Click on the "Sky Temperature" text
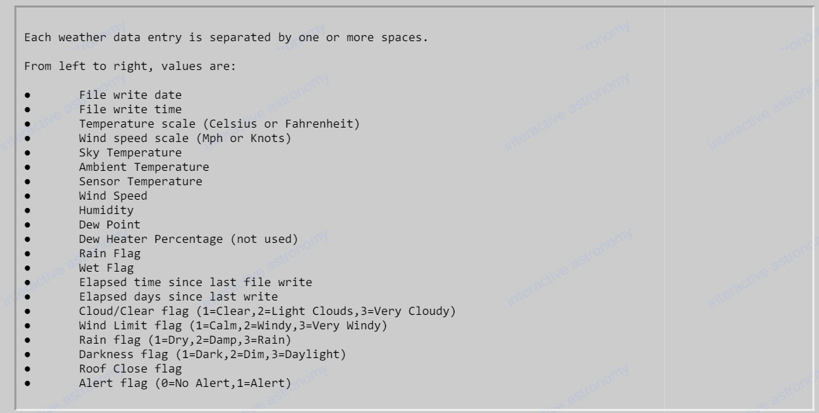 (130, 152)
